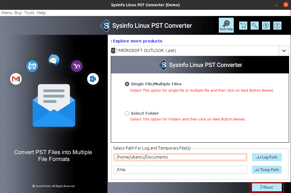Click the 'Convert PST Files into Multiple' text

pyautogui.click(x=53, y=152)
